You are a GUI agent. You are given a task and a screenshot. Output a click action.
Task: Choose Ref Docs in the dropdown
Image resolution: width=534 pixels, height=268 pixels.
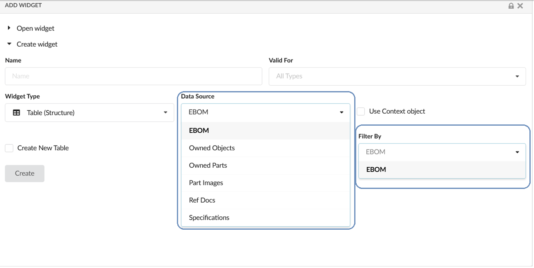point(202,200)
